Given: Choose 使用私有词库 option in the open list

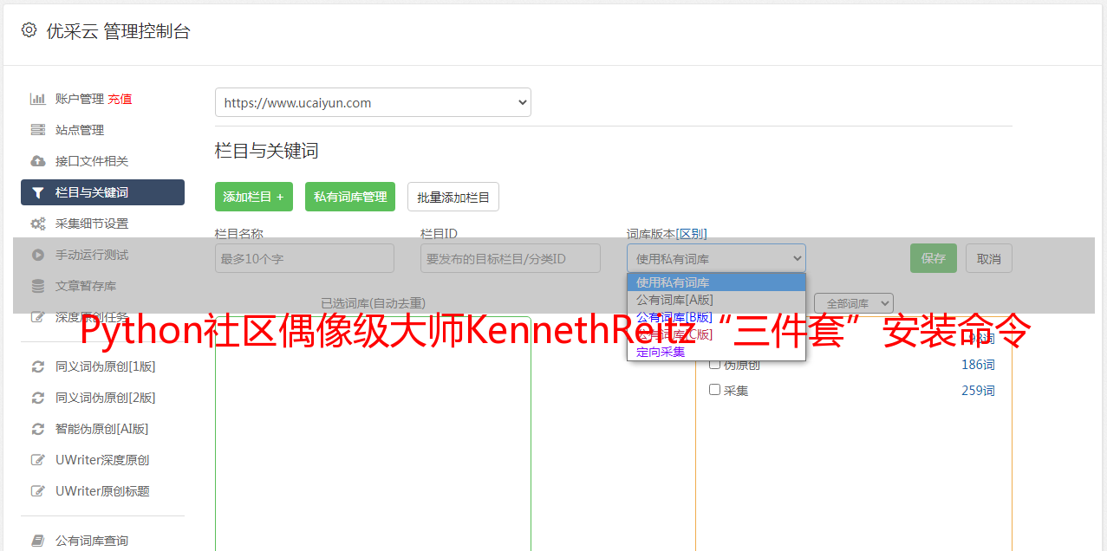Looking at the screenshot, I should tap(716, 282).
